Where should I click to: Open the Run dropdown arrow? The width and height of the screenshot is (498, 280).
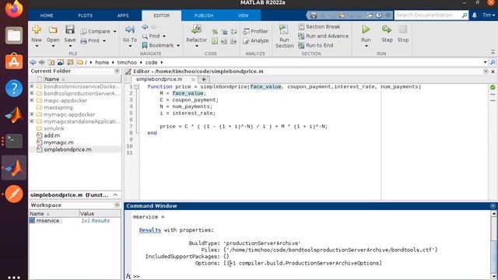pyautogui.click(x=366, y=47)
